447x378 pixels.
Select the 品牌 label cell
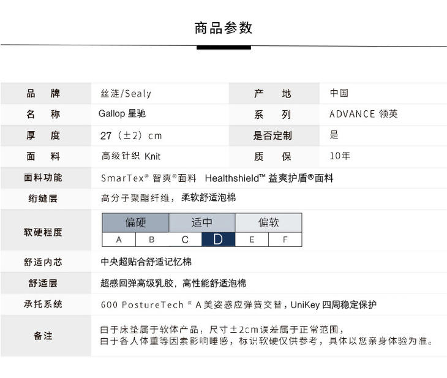coord(45,93)
